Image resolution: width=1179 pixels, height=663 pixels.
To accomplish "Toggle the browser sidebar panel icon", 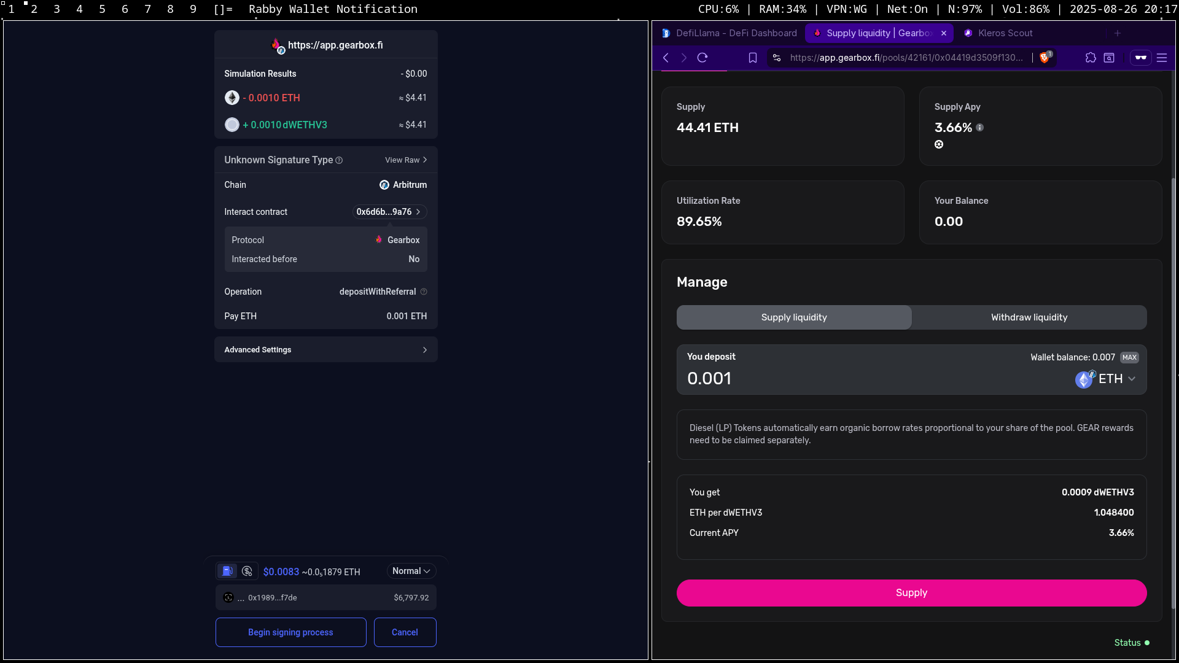I will [1109, 58].
